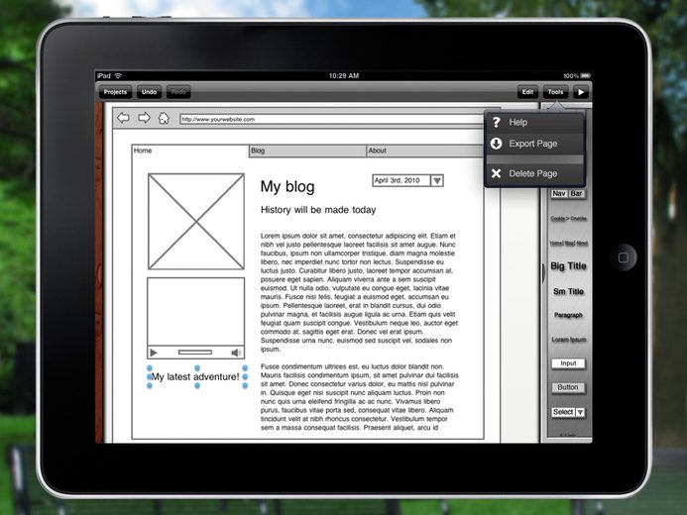Switch to the Home tab in the mockup

190,151
